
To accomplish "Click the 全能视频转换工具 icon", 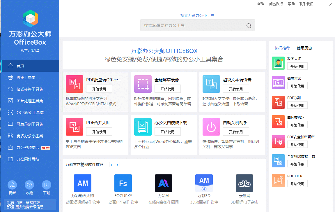I will click(278, 161).
